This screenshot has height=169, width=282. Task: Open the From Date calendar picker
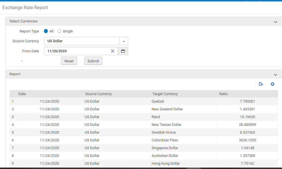point(123,51)
